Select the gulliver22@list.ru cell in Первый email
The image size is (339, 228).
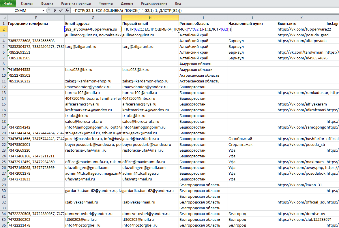tap(150, 35)
